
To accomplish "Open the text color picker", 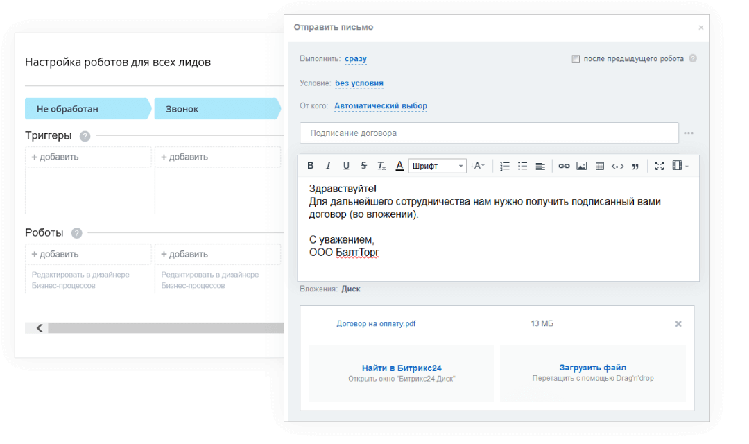I will (x=399, y=165).
